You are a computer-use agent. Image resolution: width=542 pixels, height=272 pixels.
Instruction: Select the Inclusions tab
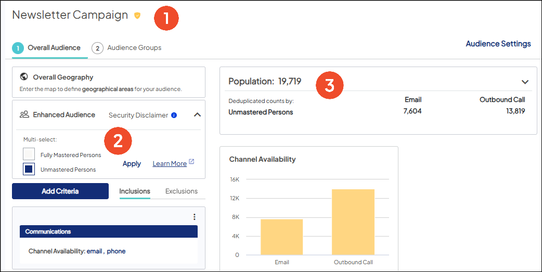[135, 191]
